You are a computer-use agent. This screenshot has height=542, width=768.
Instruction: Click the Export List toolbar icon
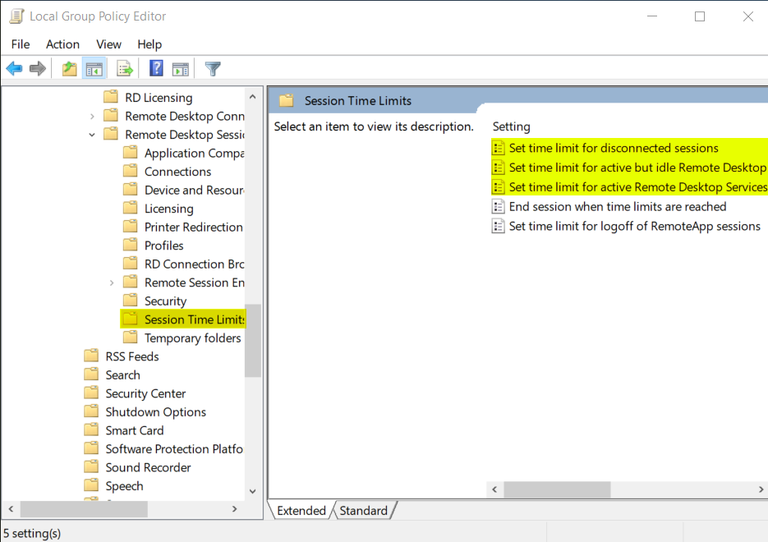coord(125,69)
